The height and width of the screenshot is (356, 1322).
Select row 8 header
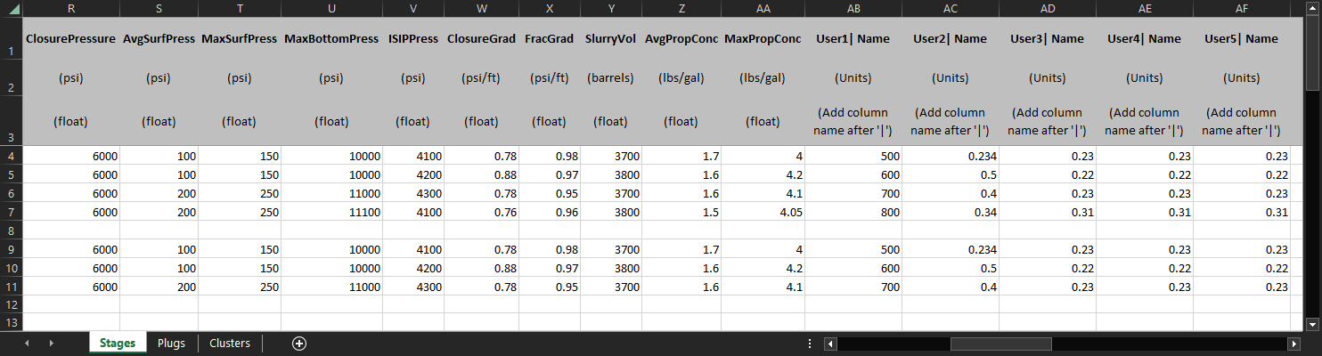11,230
